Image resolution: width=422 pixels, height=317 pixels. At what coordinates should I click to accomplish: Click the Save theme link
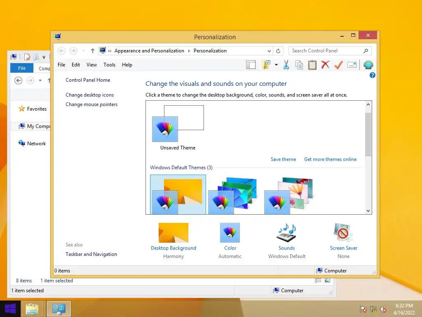283,159
